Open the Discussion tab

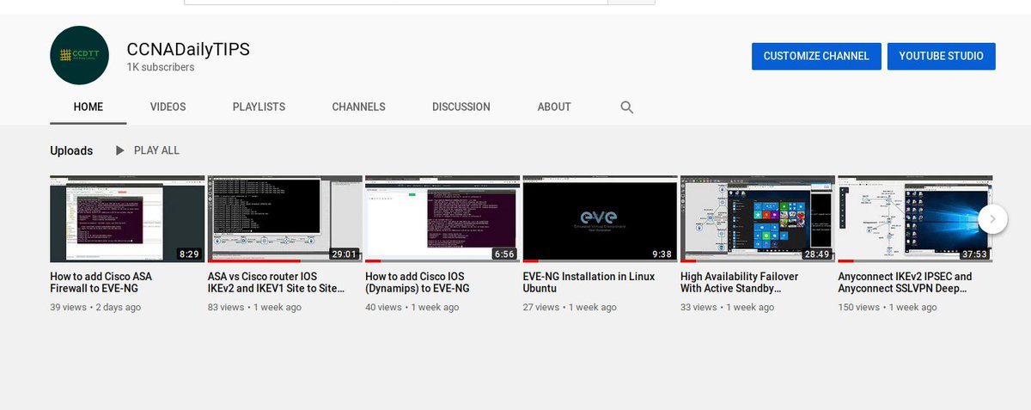461,107
